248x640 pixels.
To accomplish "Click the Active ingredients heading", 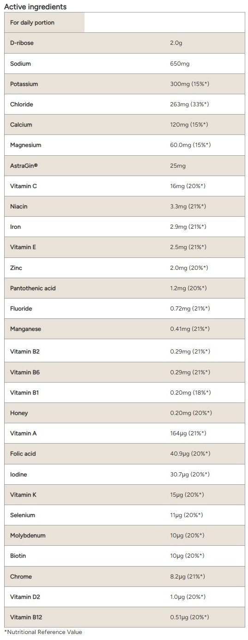I will (35, 6).
